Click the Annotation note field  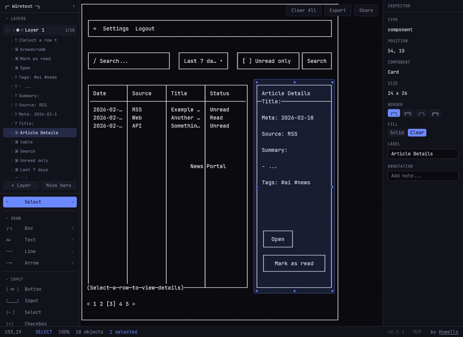(x=423, y=176)
